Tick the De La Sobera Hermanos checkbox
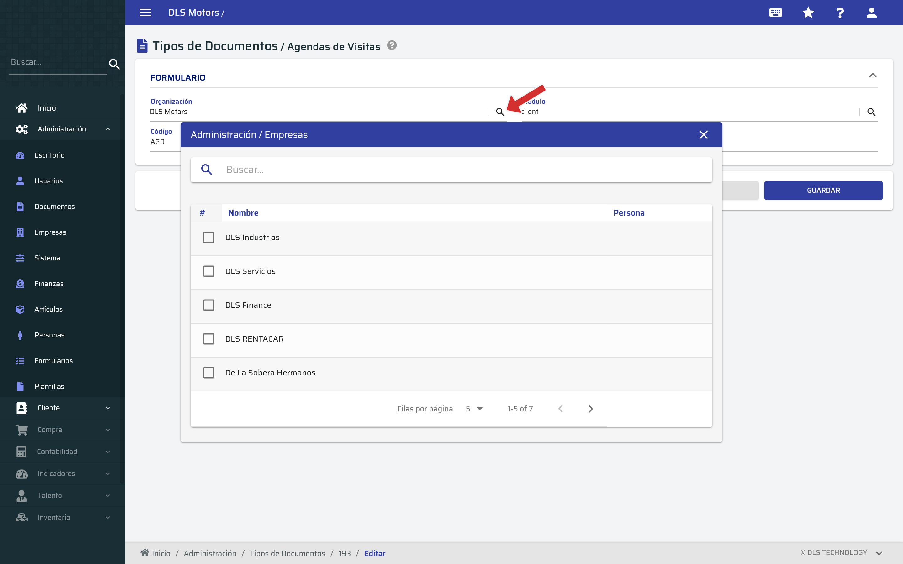The height and width of the screenshot is (564, 903). tap(209, 373)
